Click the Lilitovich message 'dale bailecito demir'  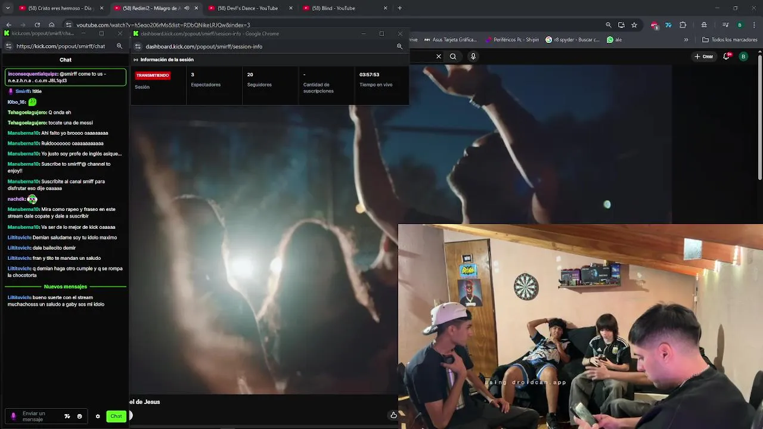tap(42, 248)
